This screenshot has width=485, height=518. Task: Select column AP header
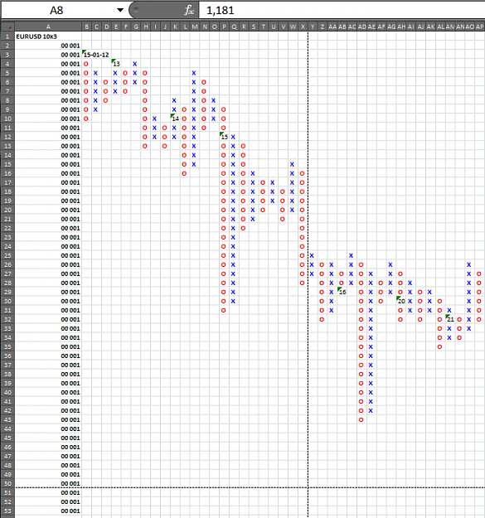[x=480, y=27]
